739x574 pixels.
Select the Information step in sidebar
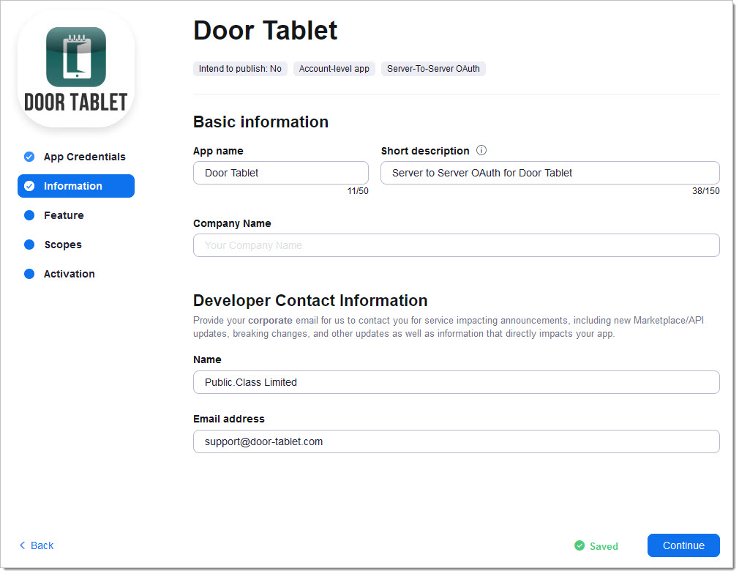[76, 186]
